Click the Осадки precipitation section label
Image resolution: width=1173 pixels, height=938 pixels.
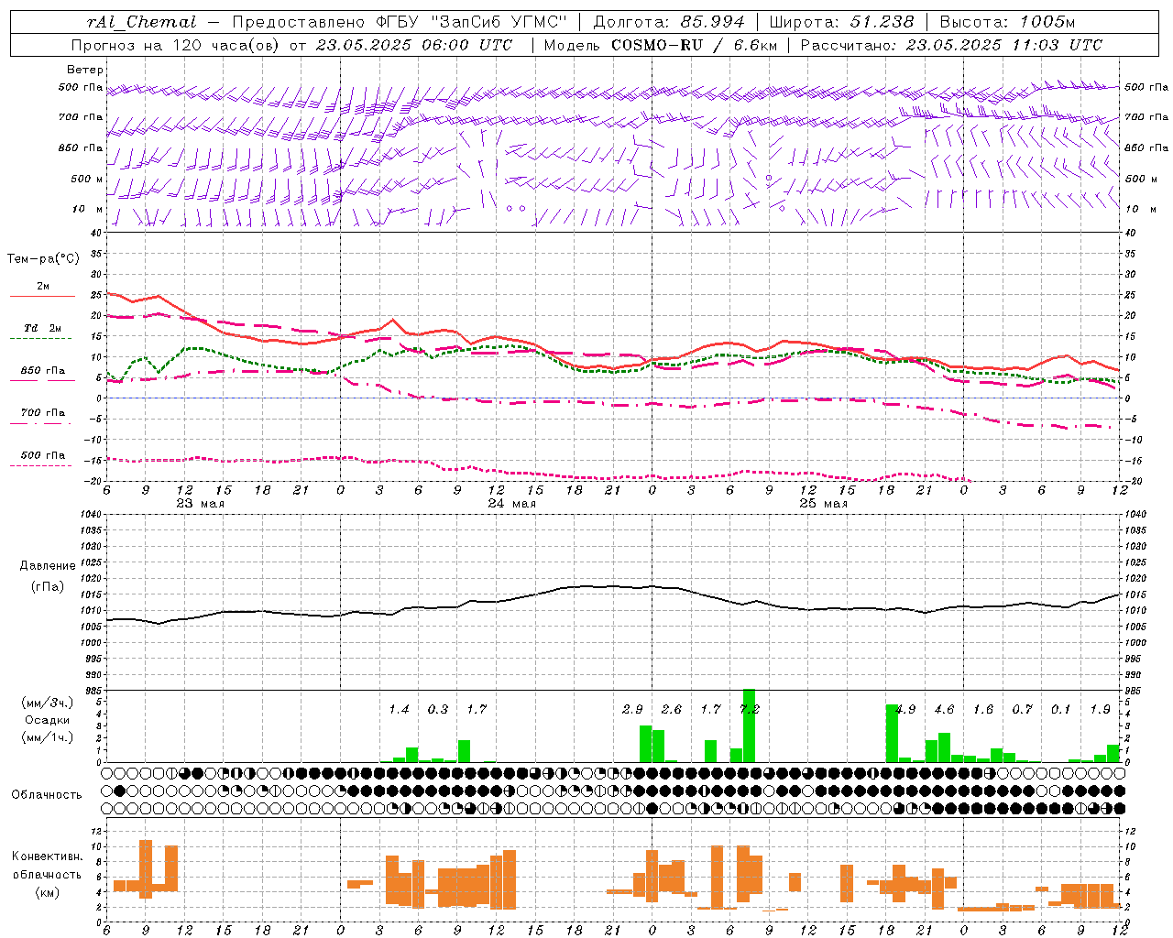point(48,720)
